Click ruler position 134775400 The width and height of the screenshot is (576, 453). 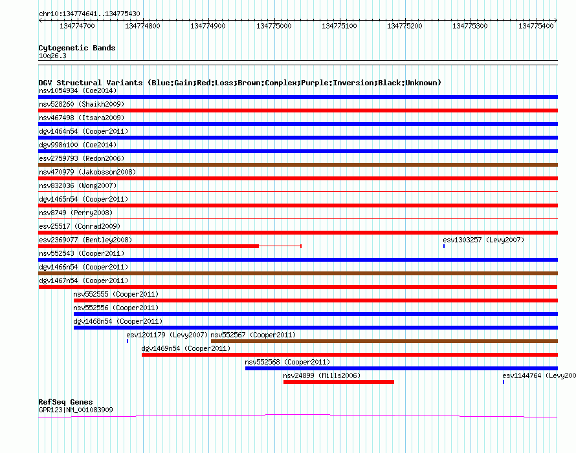click(536, 26)
